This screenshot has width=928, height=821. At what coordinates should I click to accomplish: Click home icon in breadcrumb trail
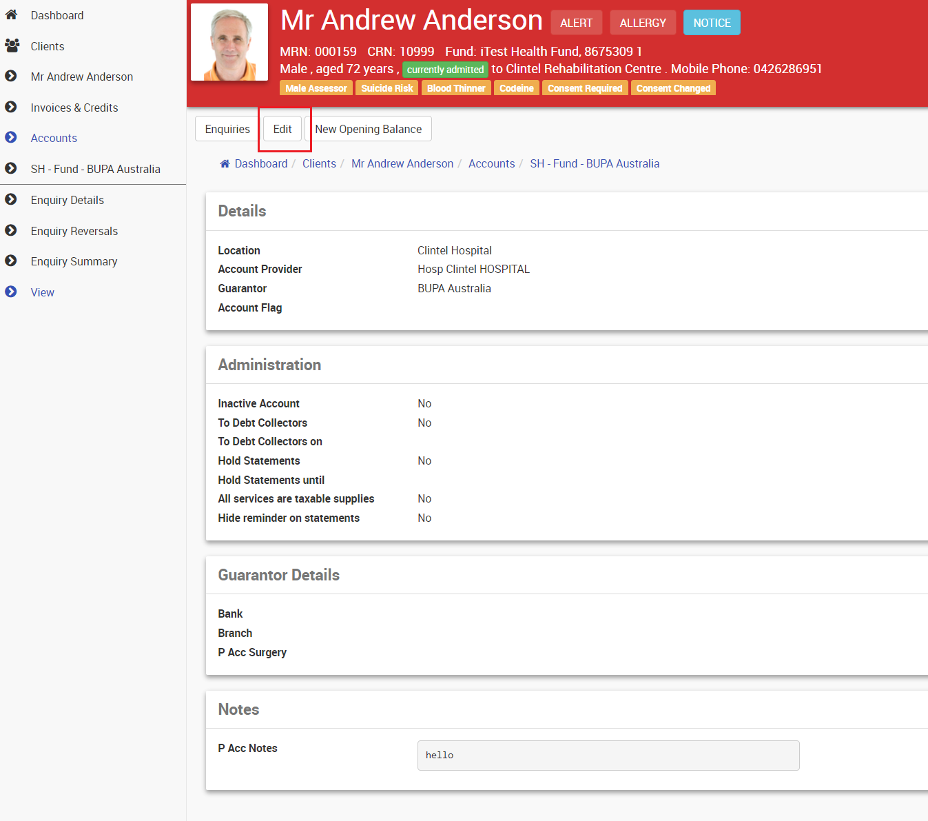point(225,163)
